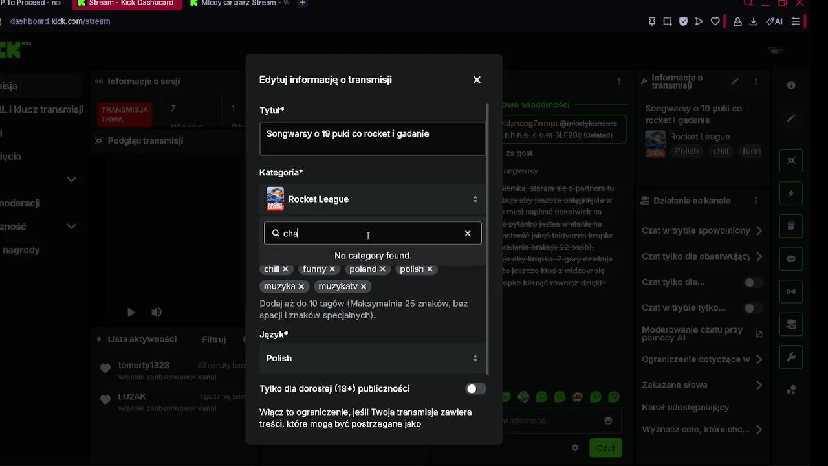
Task: Click the camera icon in right sidebar
Action: [x=791, y=324]
